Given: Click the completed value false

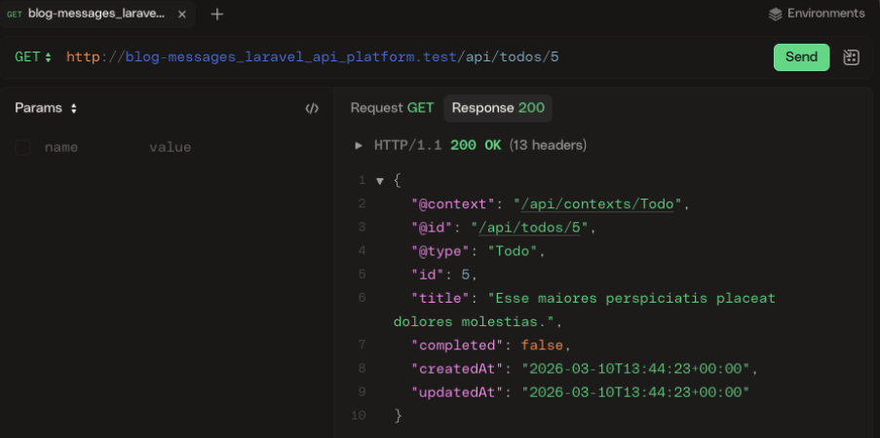Looking at the screenshot, I should click(x=542, y=346).
